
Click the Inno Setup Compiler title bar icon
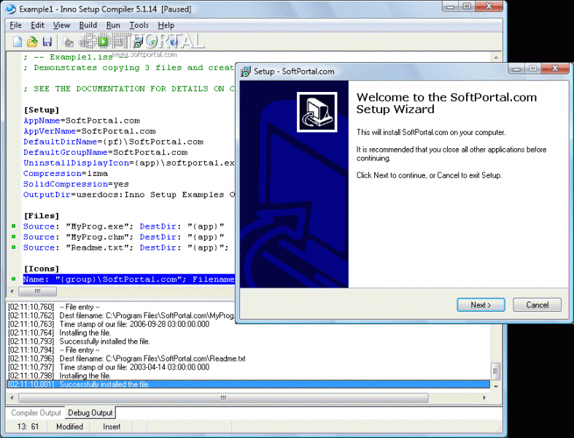click(x=11, y=9)
